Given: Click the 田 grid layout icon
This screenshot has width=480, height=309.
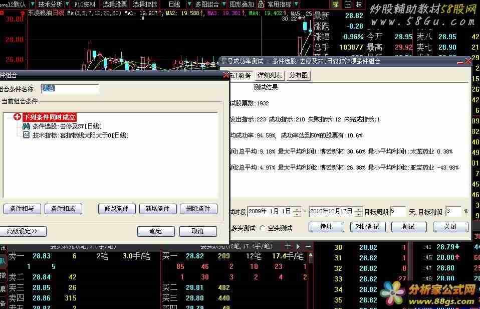Looking at the screenshot, I should (348, 5).
